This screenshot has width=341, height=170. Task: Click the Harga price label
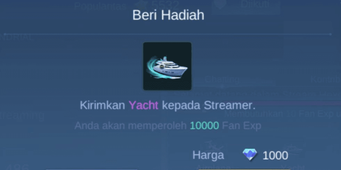click(x=208, y=155)
